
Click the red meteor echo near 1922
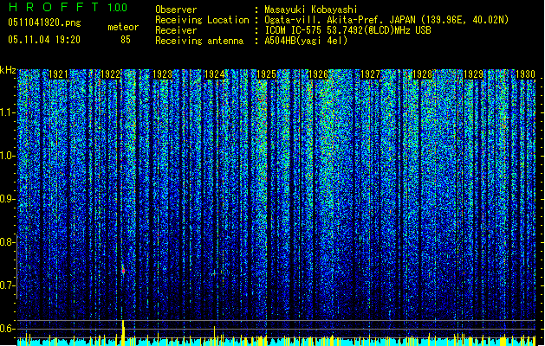pos(123,270)
